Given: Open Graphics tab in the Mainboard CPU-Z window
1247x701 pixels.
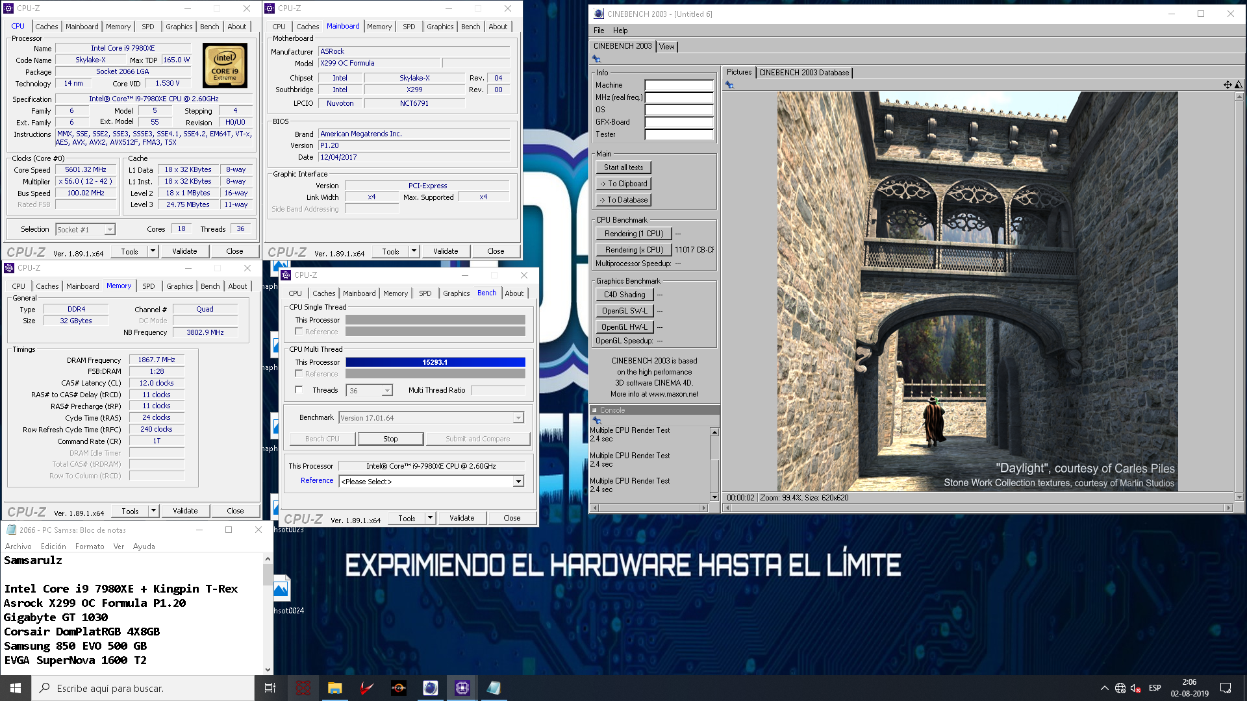Looking at the screenshot, I should click(x=440, y=27).
